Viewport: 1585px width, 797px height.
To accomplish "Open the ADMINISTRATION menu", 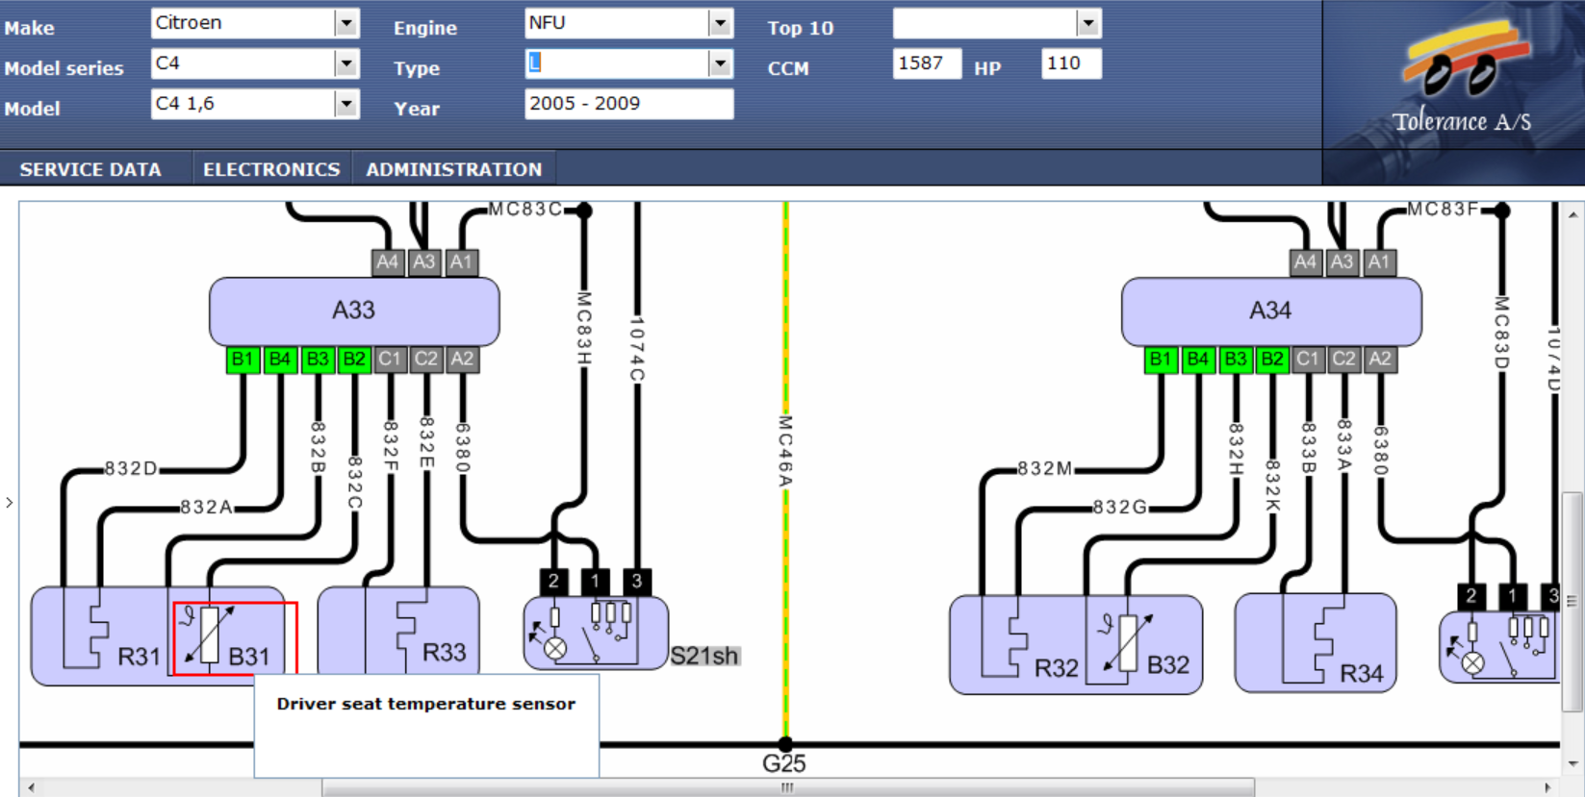I will (x=454, y=169).
